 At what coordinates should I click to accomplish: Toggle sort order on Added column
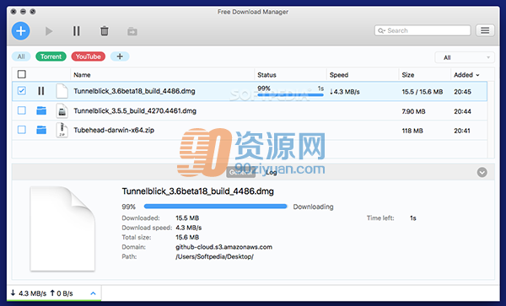(466, 75)
